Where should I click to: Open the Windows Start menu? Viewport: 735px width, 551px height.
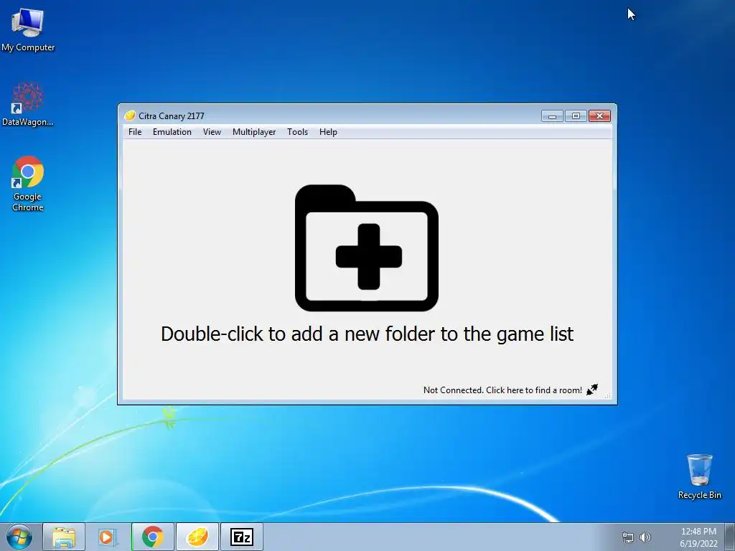click(19, 537)
